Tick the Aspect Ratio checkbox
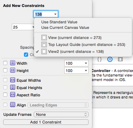The width and height of the screenshot is (133, 128). tap(5, 95)
